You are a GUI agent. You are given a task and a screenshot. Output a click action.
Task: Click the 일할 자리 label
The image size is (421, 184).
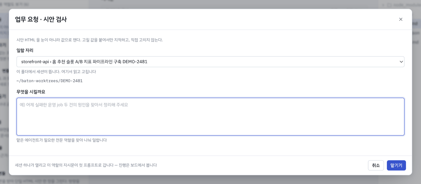pyautogui.click(x=25, y=50)
